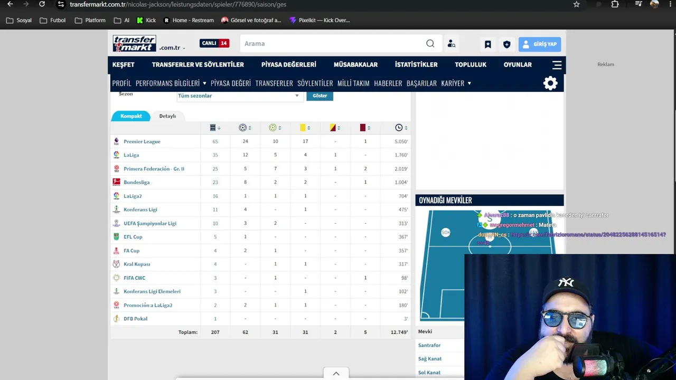Screen dimensions: 676x380
Task: Open the EFL Cup link
Action: click(x=133, y=237)
